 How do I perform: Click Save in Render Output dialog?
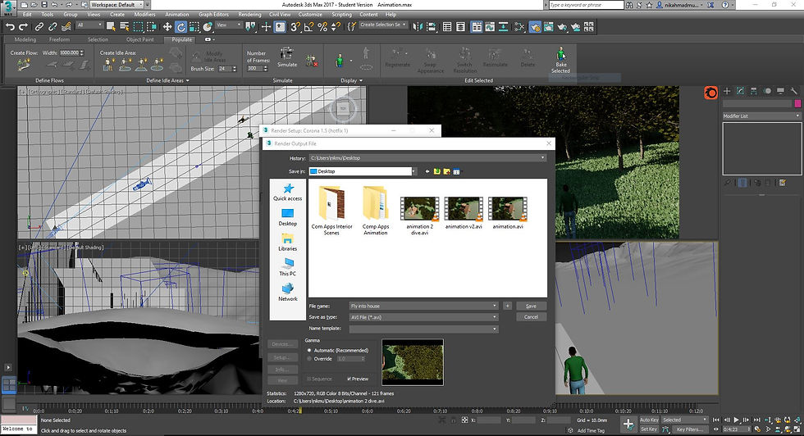click(x=532, y=306)
